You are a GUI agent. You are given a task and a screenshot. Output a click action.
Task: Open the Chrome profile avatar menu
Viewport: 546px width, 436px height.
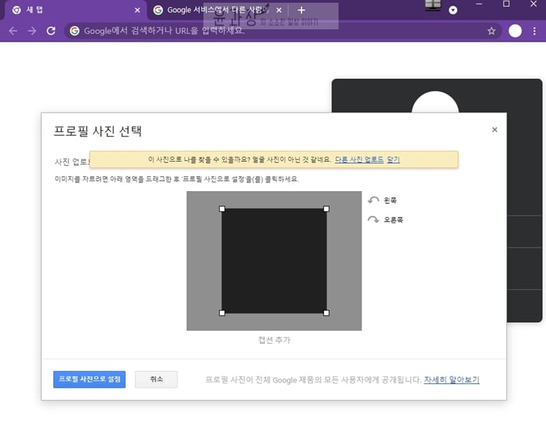tap(515, 31)
